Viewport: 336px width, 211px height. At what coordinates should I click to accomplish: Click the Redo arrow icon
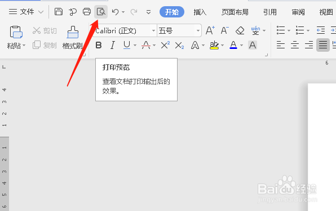[134, 12]
